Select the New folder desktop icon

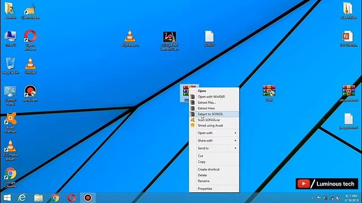click(x=348, y=11)
